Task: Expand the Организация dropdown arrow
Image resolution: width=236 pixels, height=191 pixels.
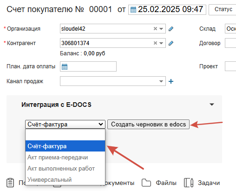Action: point(161,29)
